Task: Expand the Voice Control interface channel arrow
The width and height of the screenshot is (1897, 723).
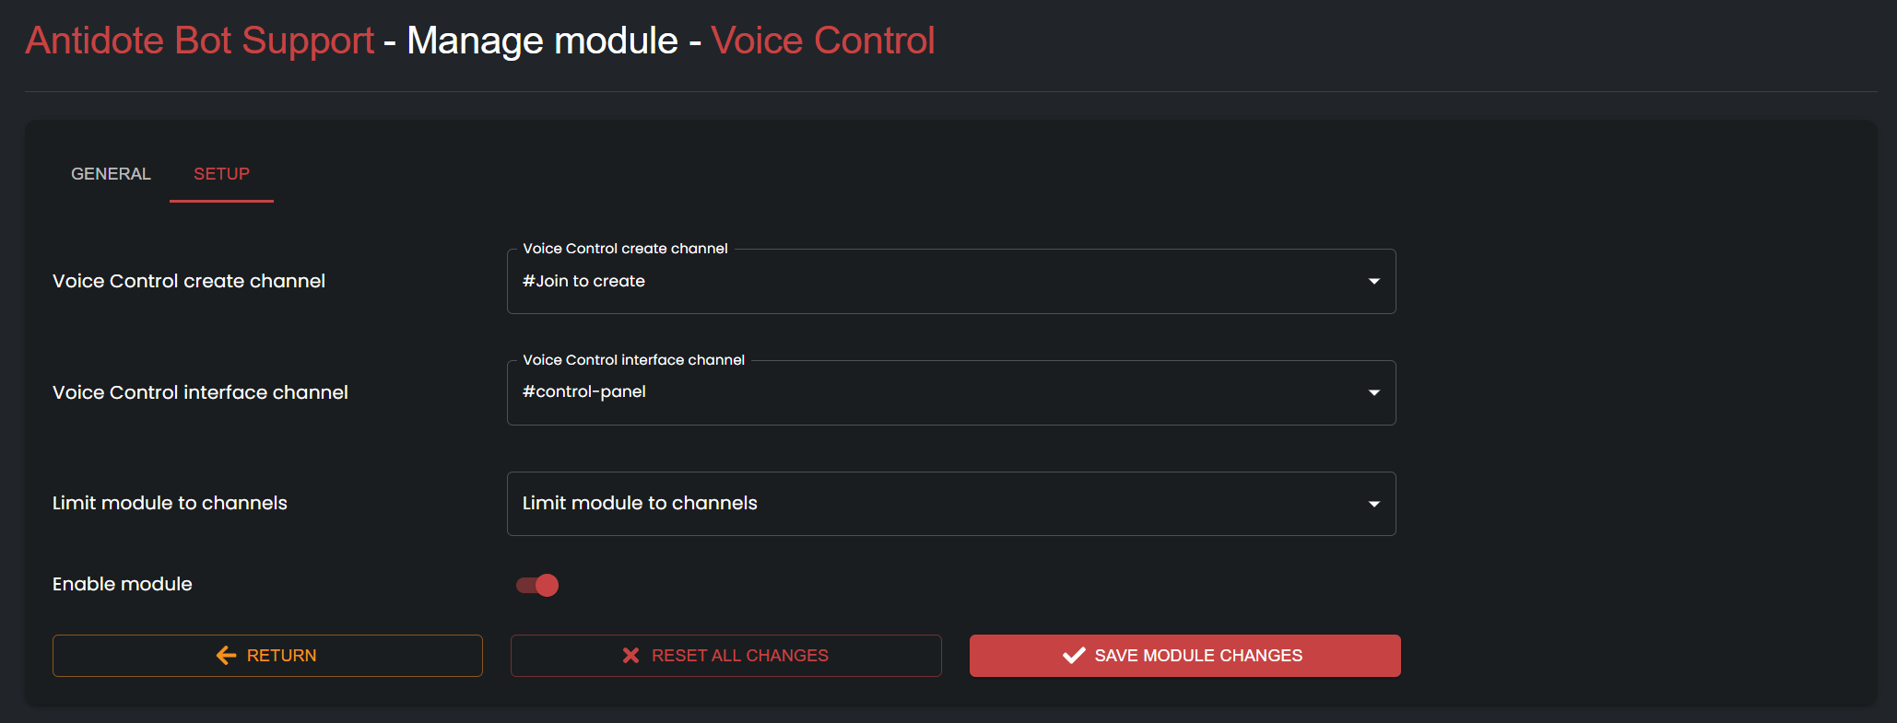Action: click(x=1373, y=392)
